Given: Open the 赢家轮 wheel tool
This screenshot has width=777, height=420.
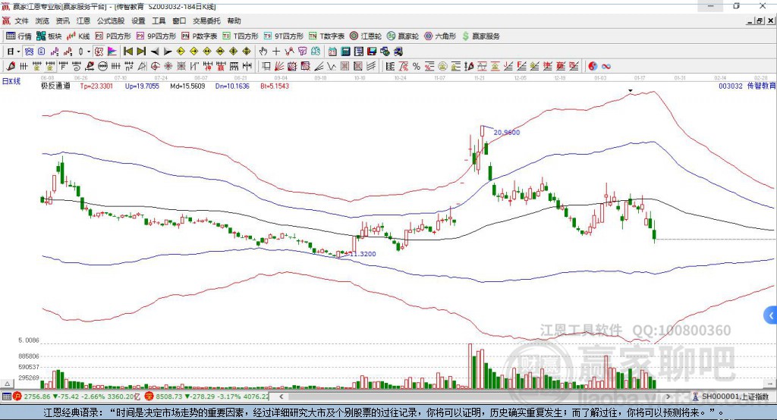Looking at the screenshot, I should (403, 36).
